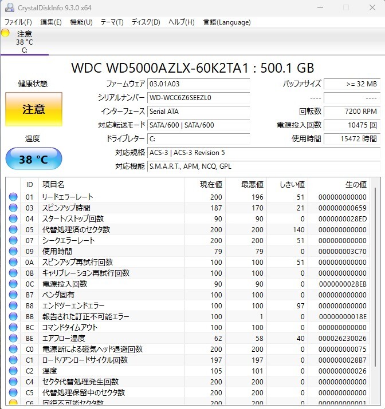This screenshot has height=409, width=385.
Task: Click the serial number field WD-WCC6Z6SEEZL0
Action: (198, 98)
